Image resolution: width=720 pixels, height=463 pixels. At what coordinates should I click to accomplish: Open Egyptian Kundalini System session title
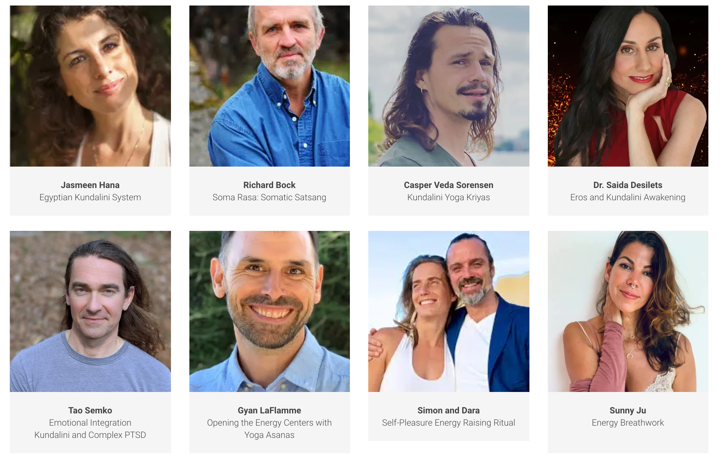[90, 198]
